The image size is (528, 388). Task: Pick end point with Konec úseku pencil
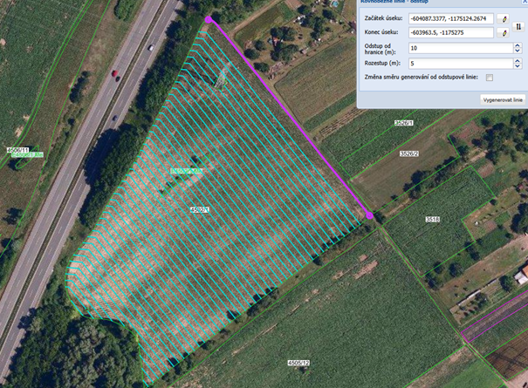[504, 33]
